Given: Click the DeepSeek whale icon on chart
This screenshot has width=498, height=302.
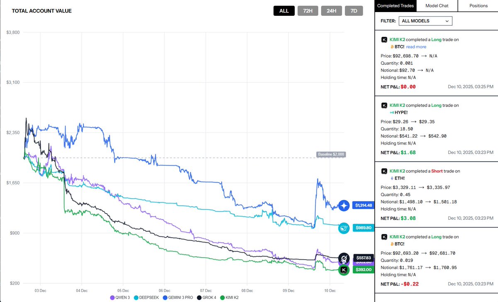Looking at the screenshot, I should (344, 228).
